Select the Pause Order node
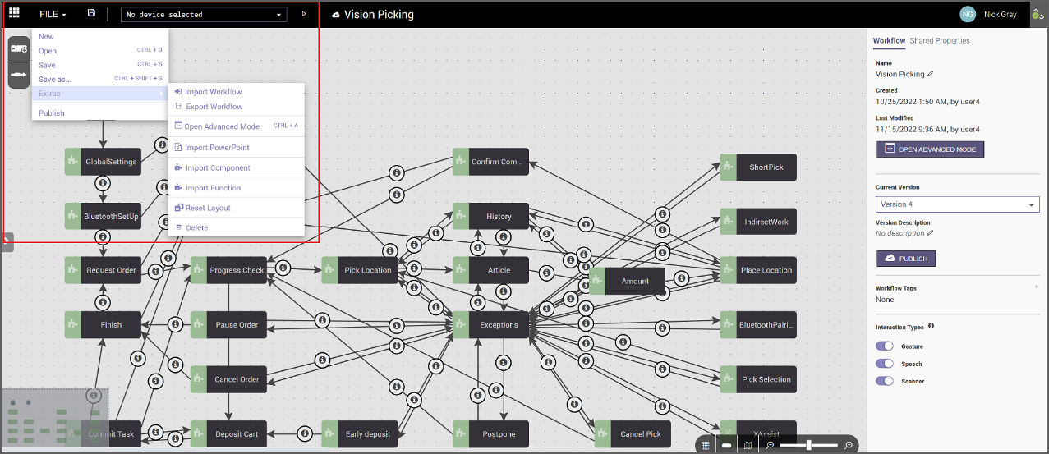 click(x=228, y=324)
